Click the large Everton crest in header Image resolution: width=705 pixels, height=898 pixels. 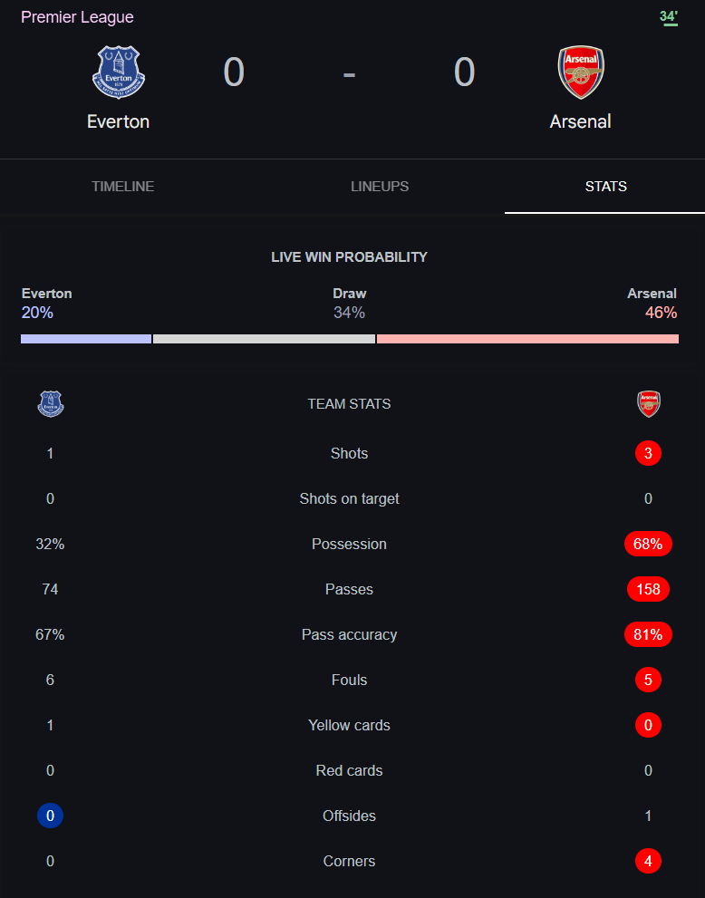click(119, 72)
